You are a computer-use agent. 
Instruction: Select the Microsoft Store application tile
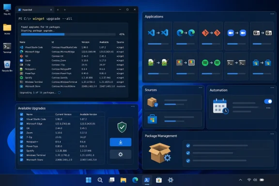click(262, 66)
